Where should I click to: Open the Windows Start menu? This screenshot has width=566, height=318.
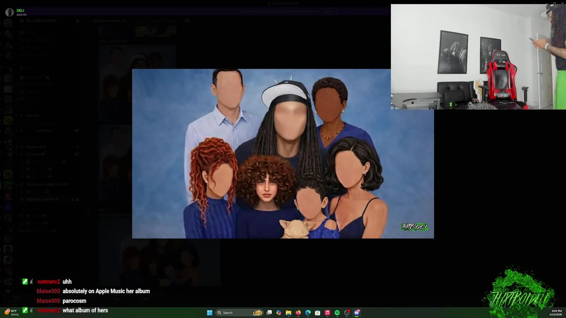click(210, 313)
